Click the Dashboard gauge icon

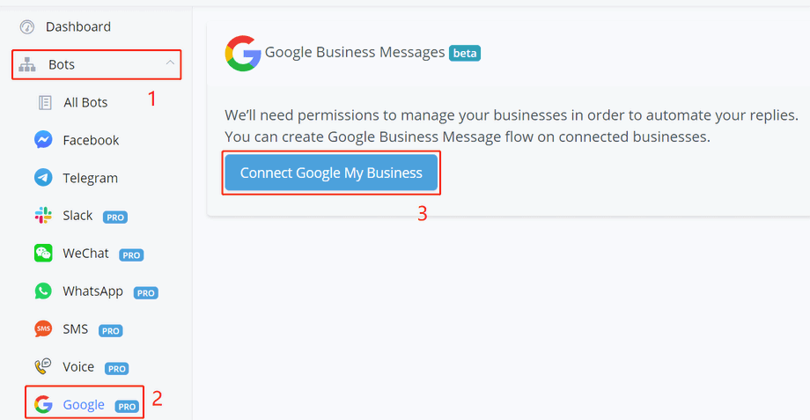[x=26, y=27]
